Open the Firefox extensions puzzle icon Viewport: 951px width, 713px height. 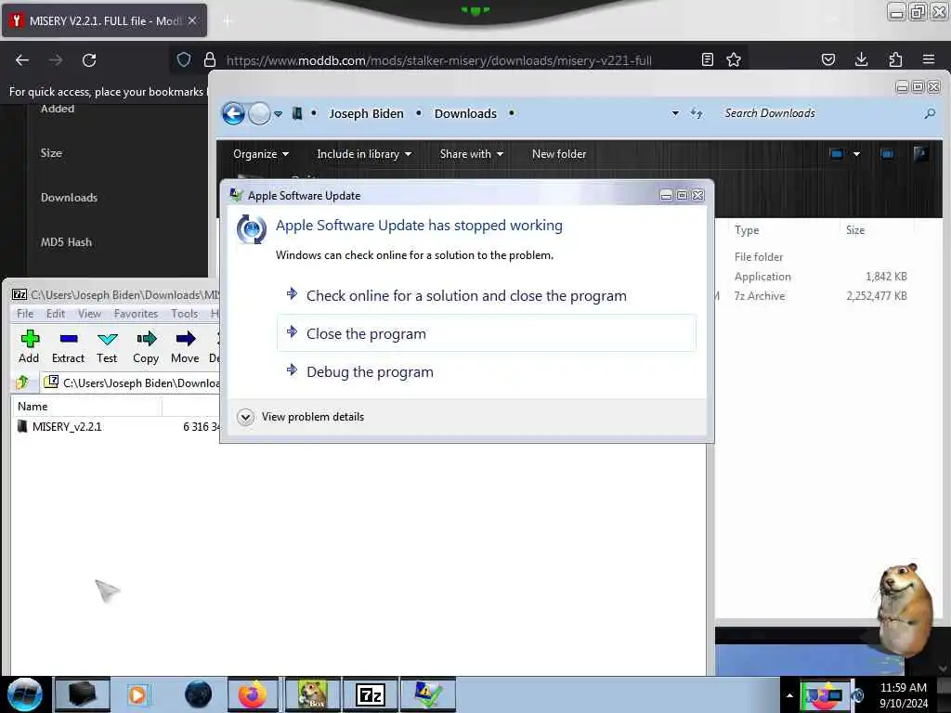click(895, 59)
